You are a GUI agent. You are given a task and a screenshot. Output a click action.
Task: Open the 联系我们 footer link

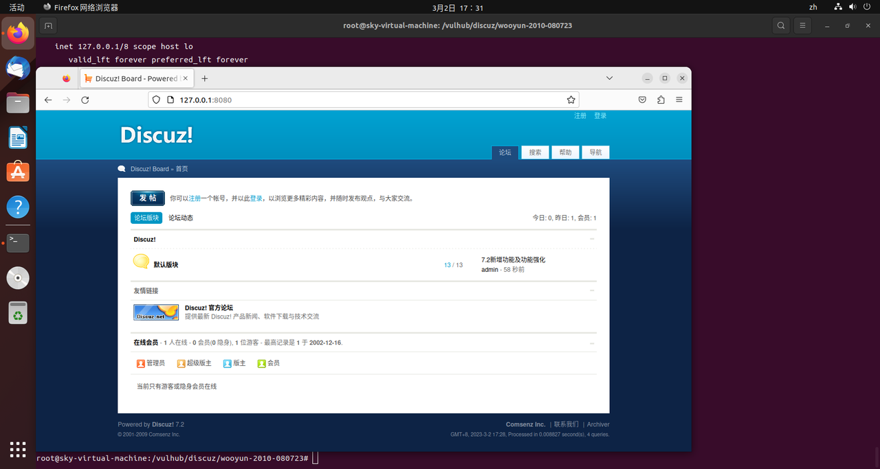click(566, 424)
